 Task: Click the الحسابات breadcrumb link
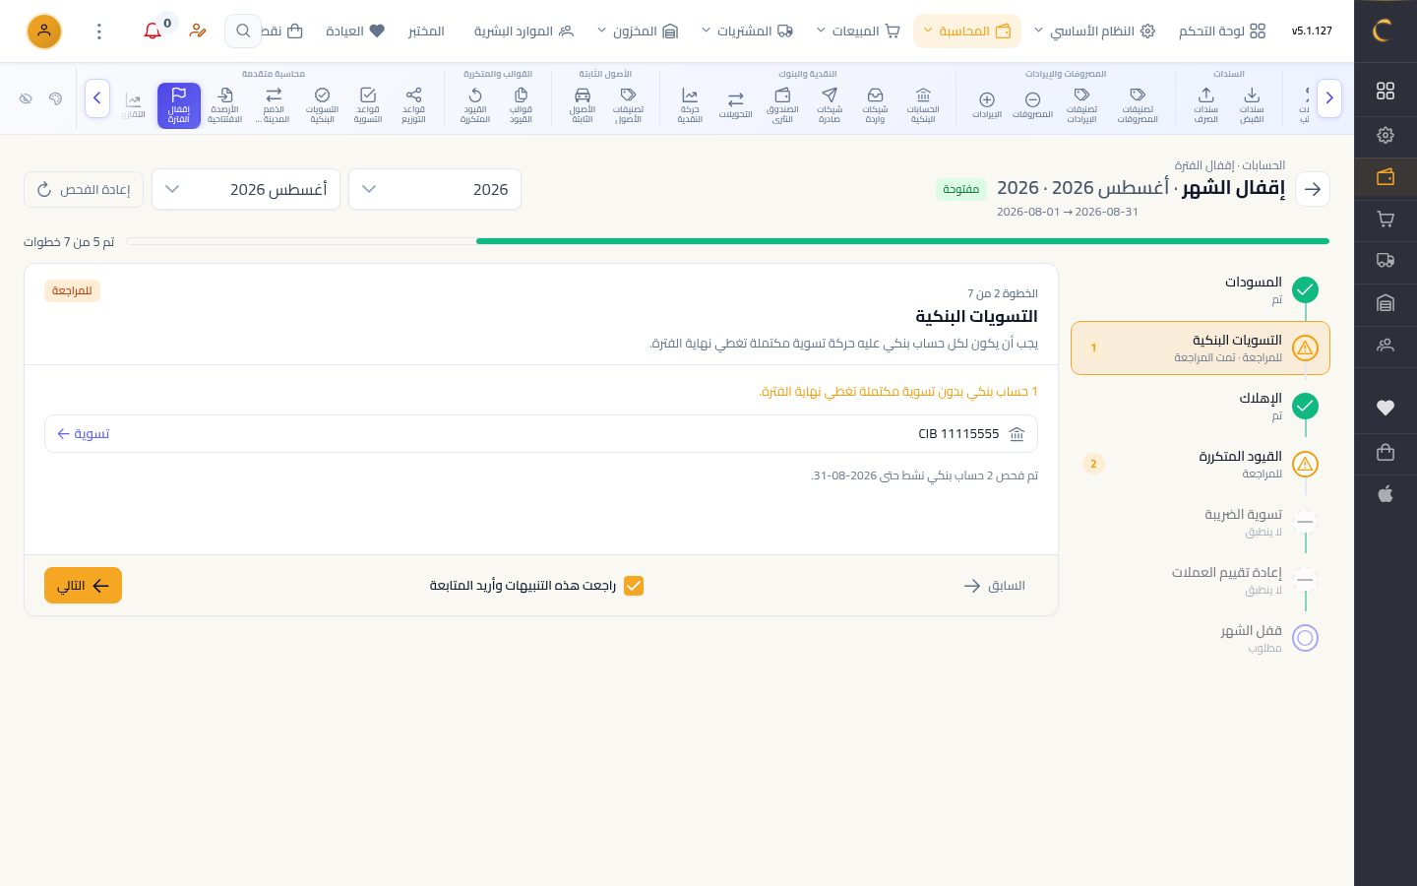1263,165
